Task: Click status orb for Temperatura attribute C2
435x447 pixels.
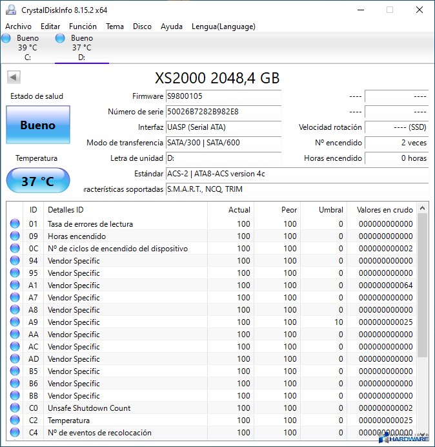Action: tap(15, 421)
